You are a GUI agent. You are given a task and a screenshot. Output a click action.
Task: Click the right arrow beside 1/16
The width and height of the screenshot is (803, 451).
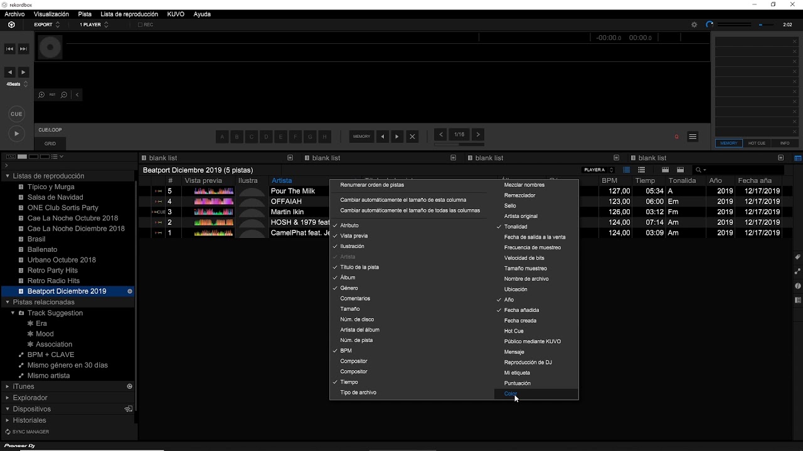pos(478,135)
